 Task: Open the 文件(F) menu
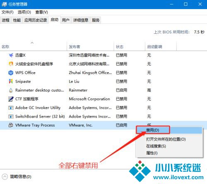[7, 12]
